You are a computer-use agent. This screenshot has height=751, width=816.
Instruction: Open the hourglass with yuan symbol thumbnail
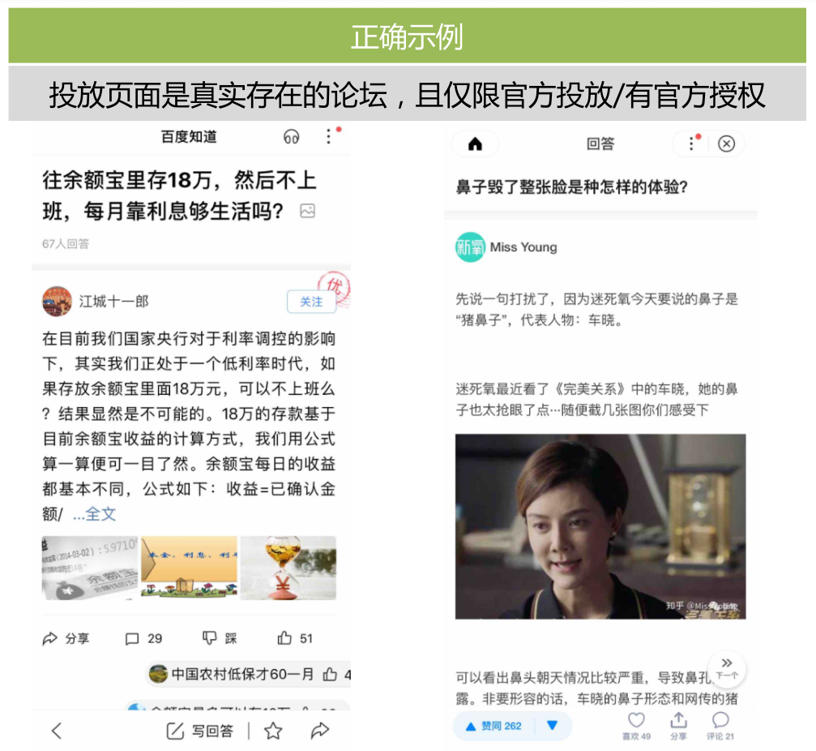288,569
